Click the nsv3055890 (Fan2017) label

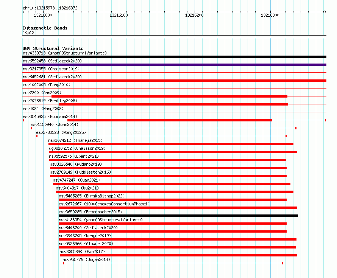click(82, 252)
